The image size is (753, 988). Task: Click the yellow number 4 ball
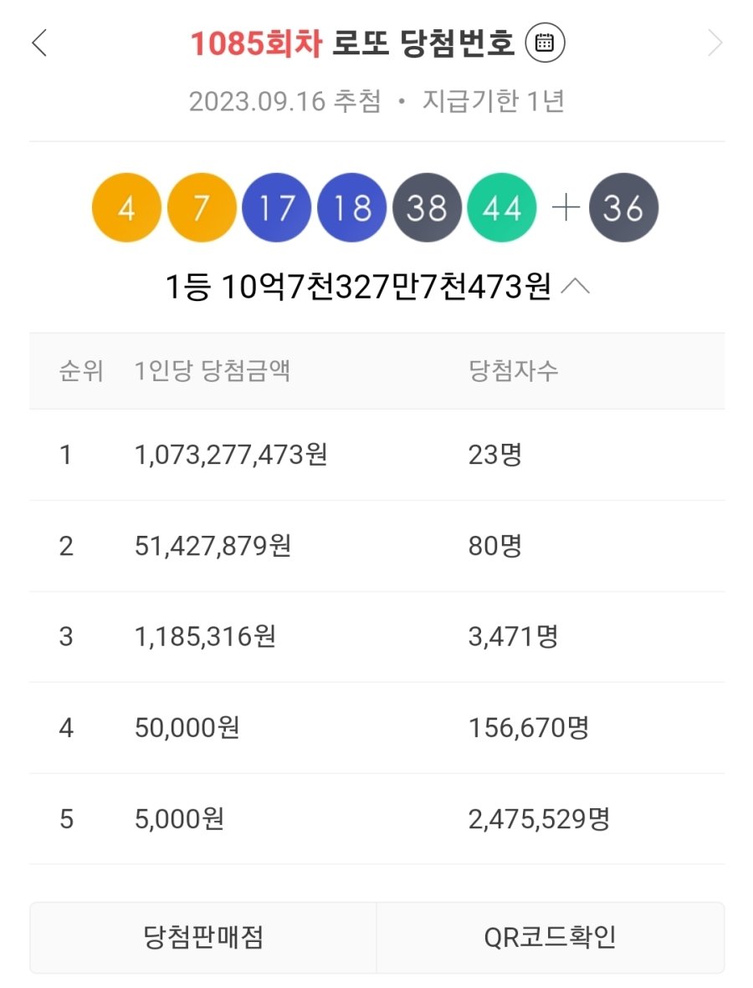click(126, 207)
